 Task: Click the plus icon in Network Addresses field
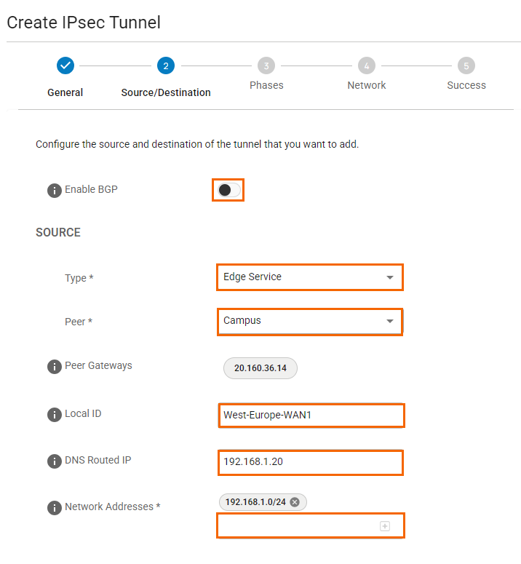click(385, 526)
